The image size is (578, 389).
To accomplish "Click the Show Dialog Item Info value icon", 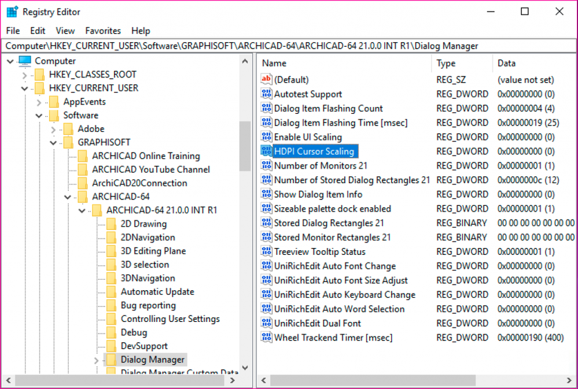I will pos(266,194).
